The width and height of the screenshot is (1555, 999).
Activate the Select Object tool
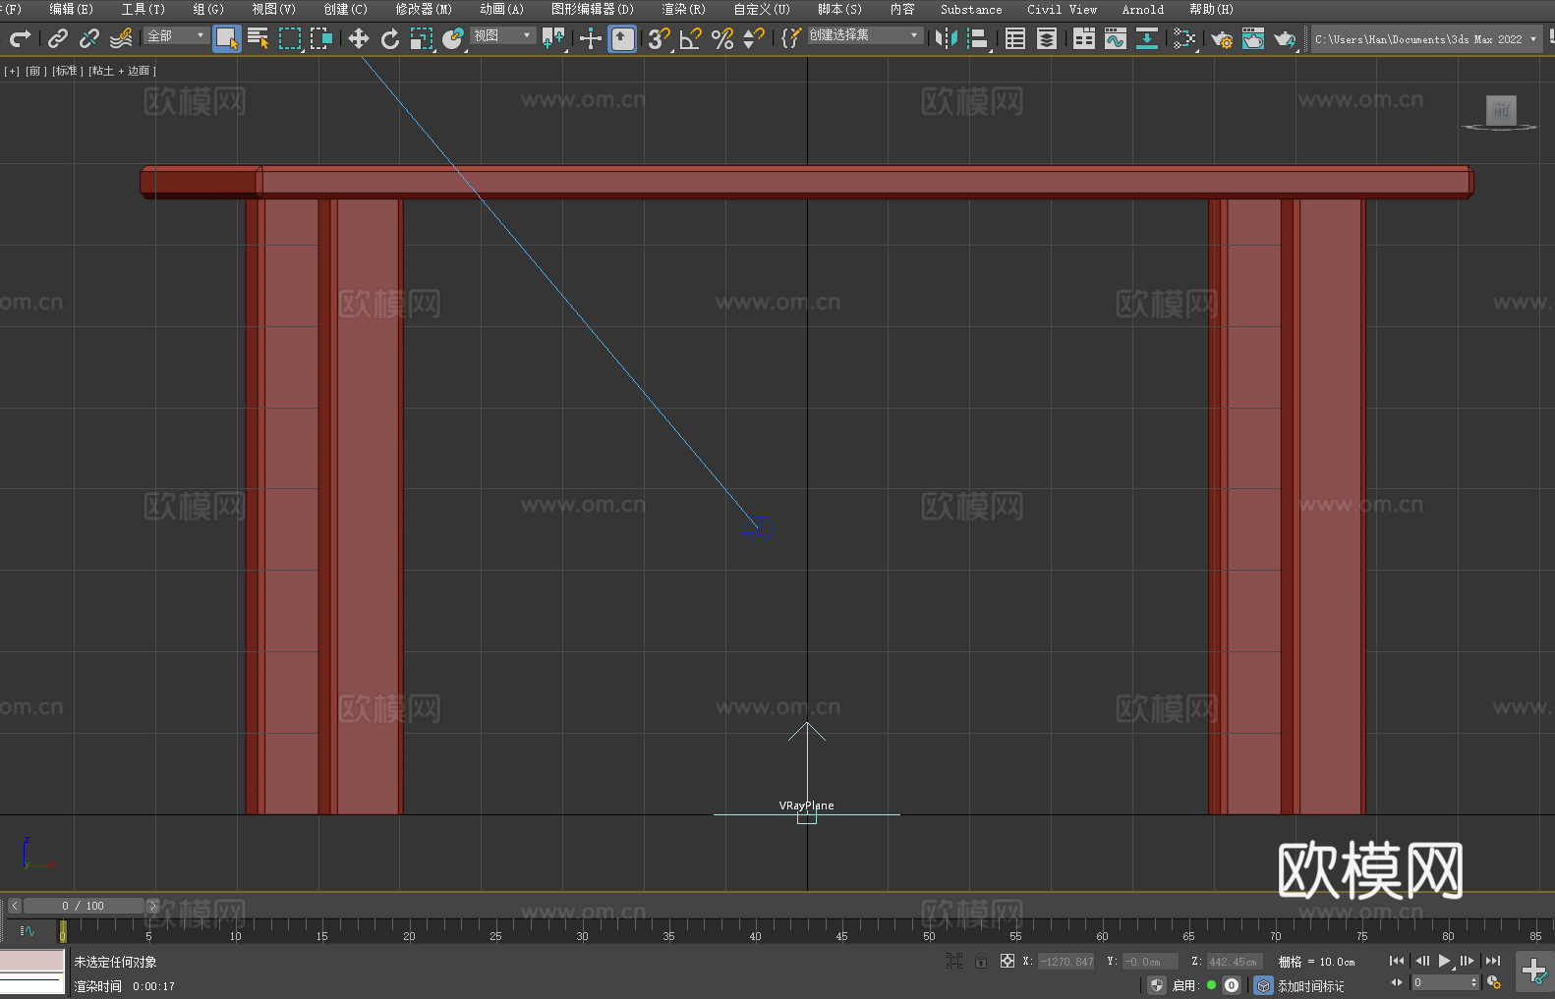227,38
